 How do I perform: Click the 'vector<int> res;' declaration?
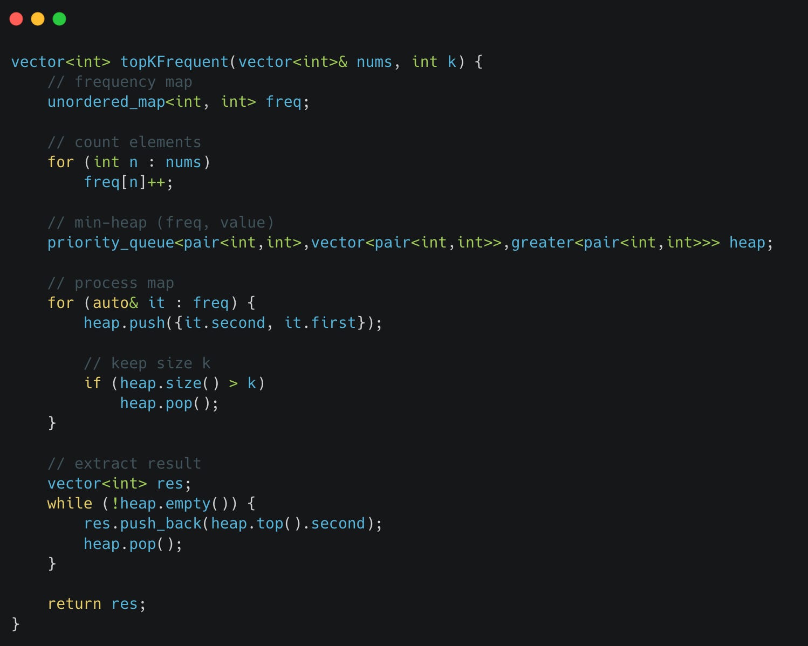pyautogui.click(x=119, y=484)
